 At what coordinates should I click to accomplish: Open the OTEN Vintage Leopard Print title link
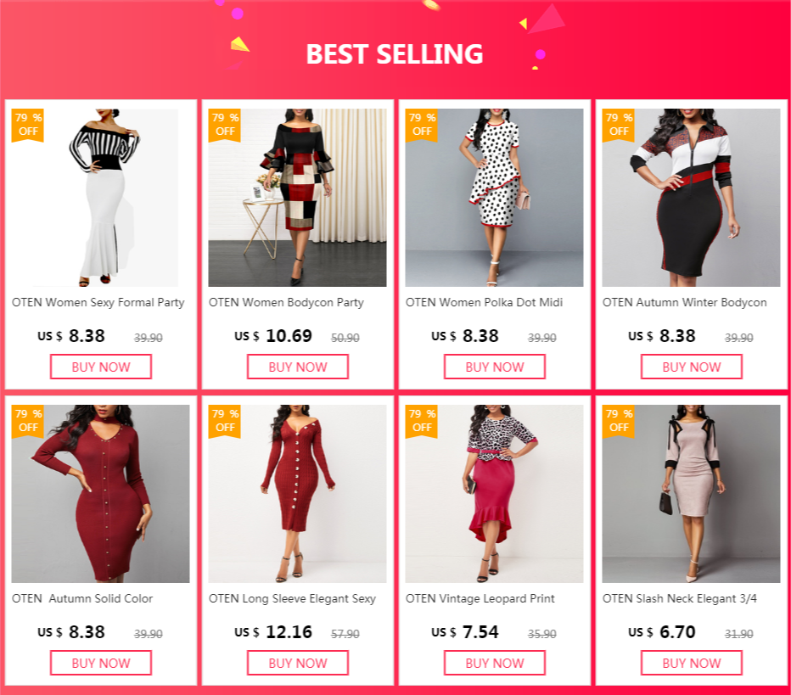click(480, 598)
